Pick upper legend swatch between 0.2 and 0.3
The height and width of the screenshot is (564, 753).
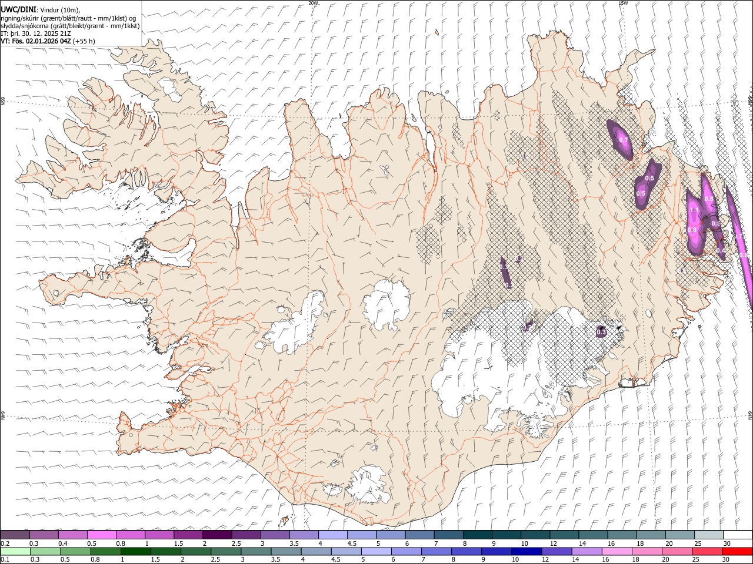pos(15,535)
